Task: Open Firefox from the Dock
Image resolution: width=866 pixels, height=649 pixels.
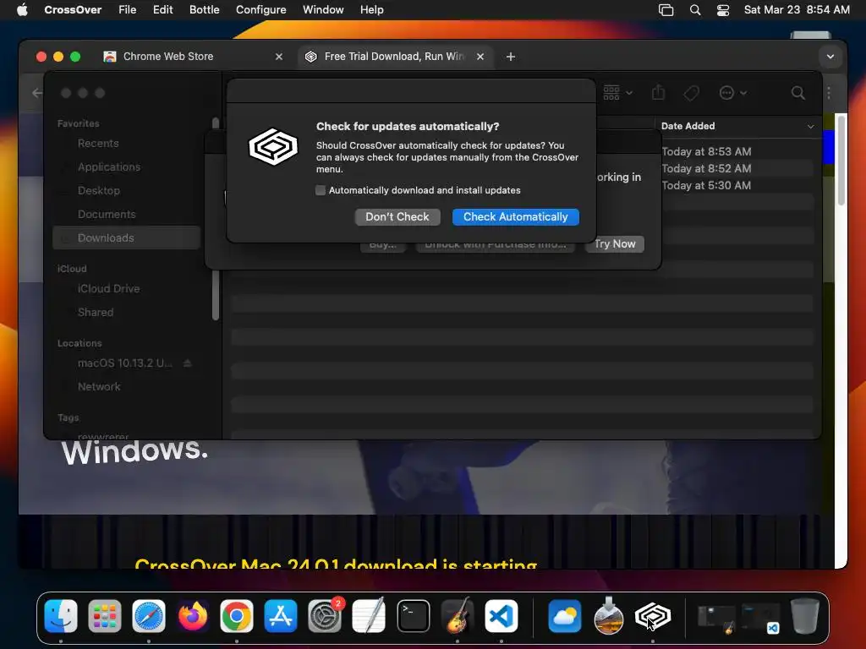Action: click(x=193, y=615)
